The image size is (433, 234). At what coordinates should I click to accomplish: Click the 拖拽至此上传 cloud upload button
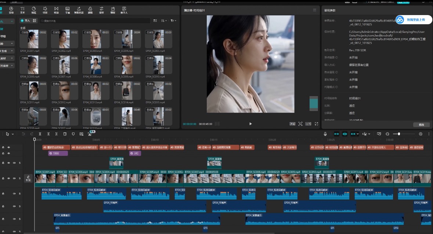coord(414,20)
